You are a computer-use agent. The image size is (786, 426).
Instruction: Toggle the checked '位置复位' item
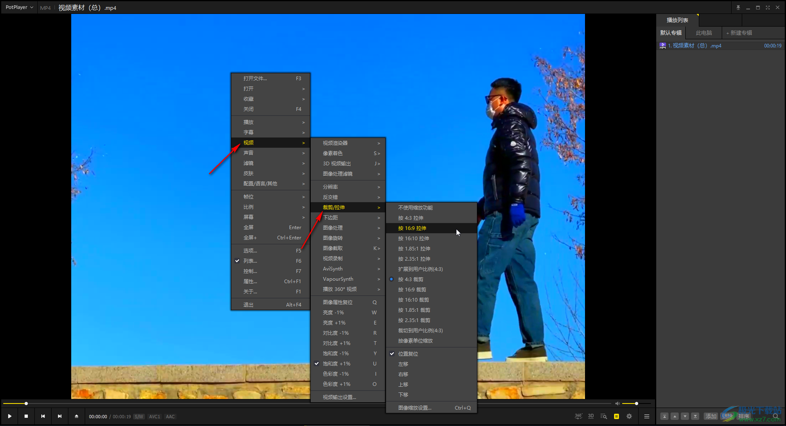pos(431,354)
